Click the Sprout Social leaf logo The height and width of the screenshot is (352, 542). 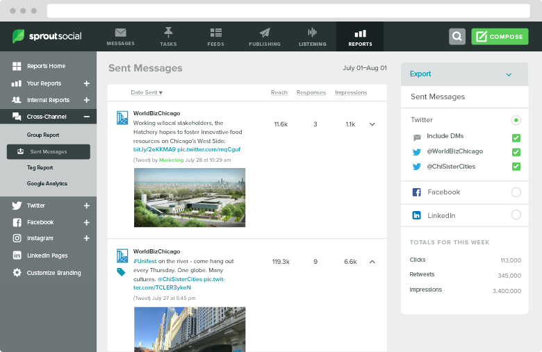[x=18, y=36]
